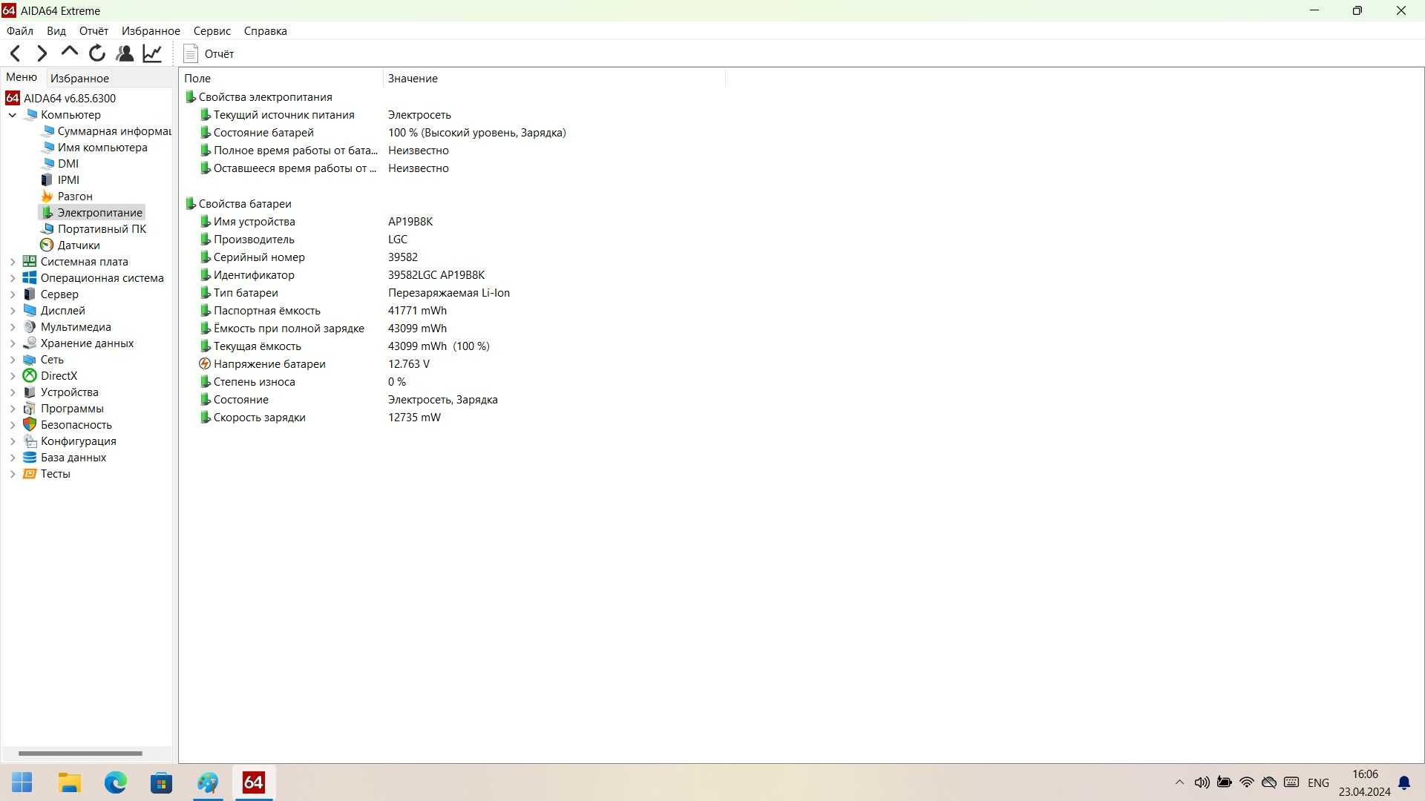Select the Паспортная ёмкость row
Screen dimensions: 1425x801
coord(323,311)
